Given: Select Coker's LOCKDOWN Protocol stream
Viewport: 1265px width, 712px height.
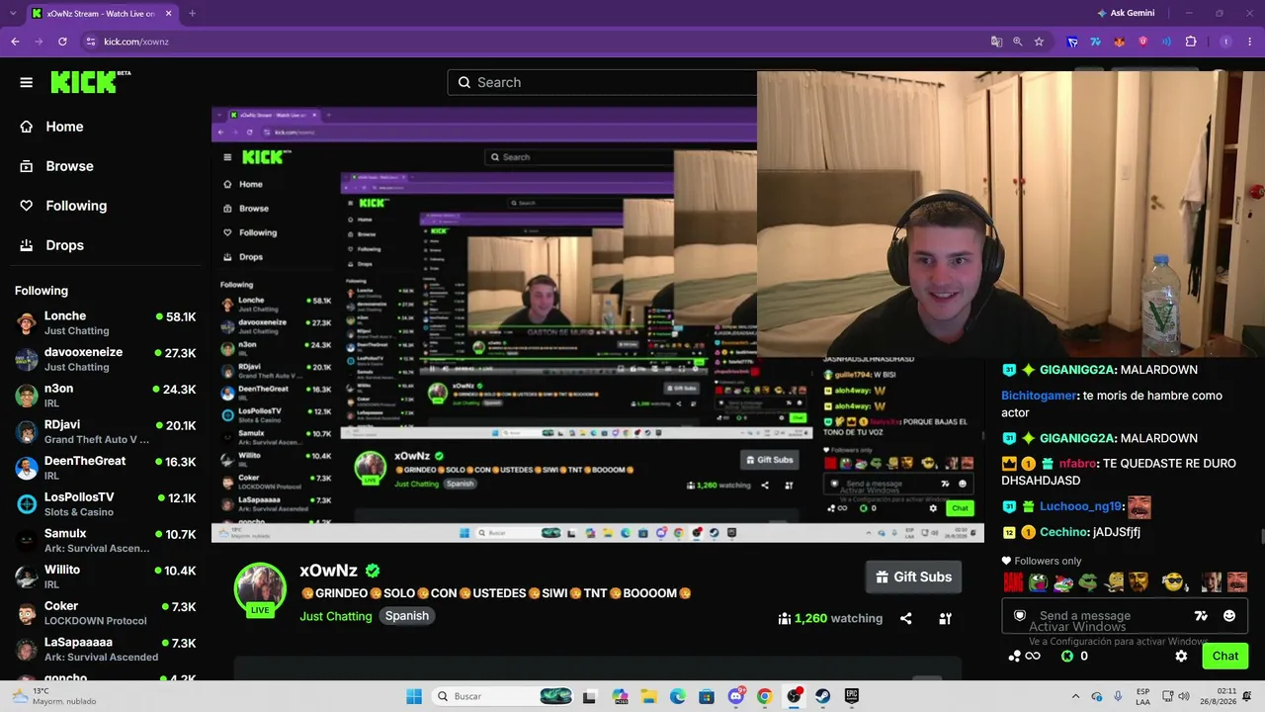Looking at the screenshot, I should [105, 613].
